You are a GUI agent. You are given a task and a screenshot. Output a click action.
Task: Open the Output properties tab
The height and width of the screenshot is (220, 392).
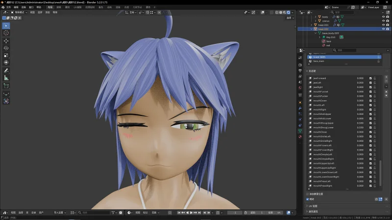coord(300,70)
